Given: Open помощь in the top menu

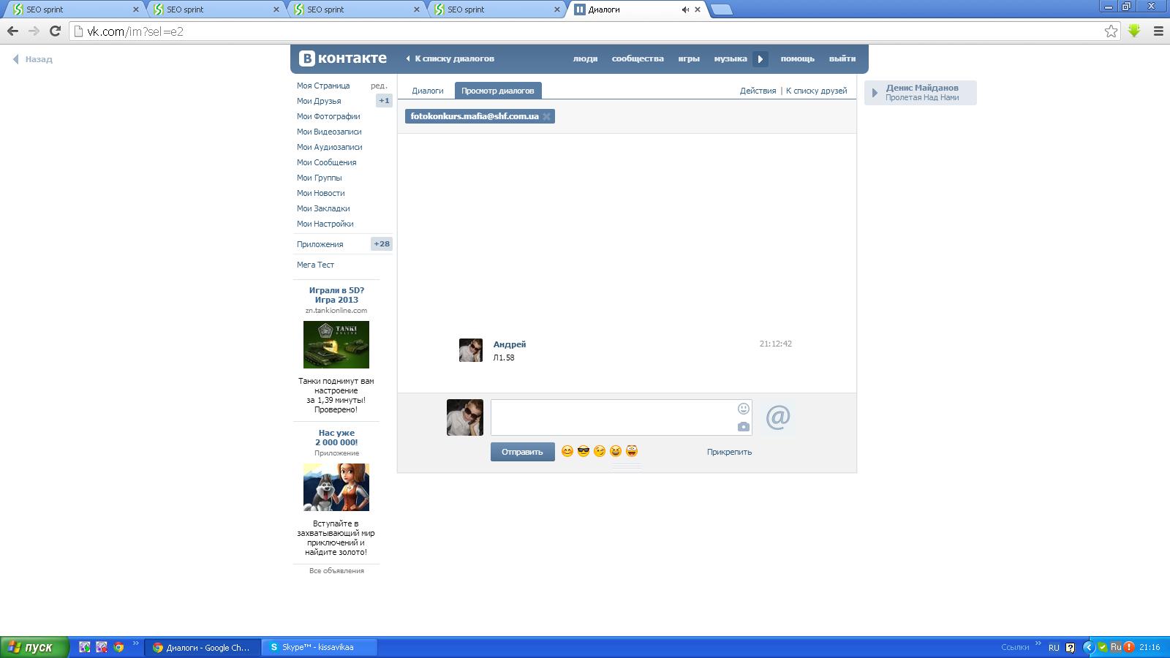Looking at the screenshot, I should point(797,58).
